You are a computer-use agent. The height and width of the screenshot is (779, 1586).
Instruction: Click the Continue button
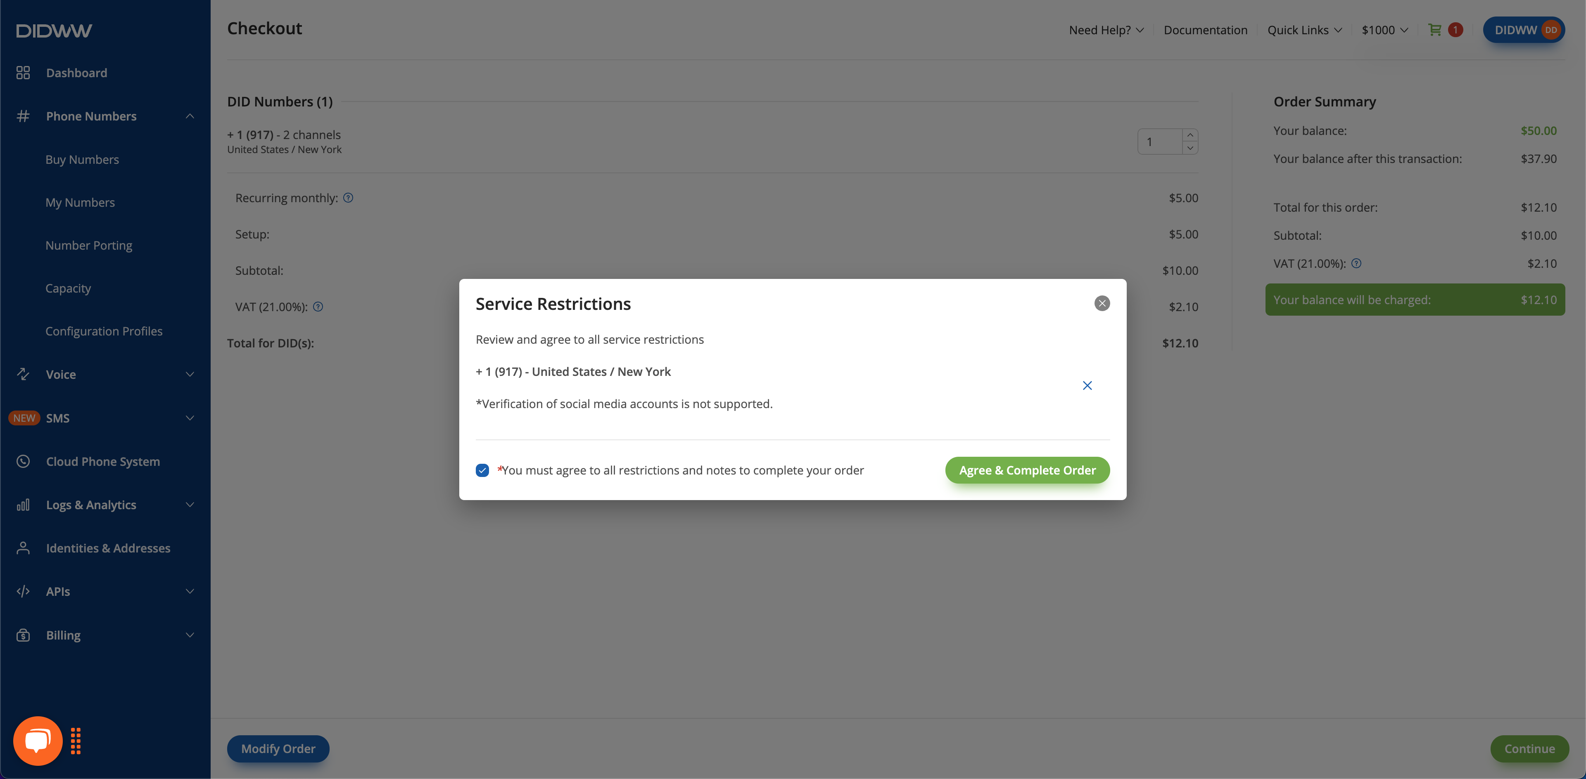(1529, 749)
